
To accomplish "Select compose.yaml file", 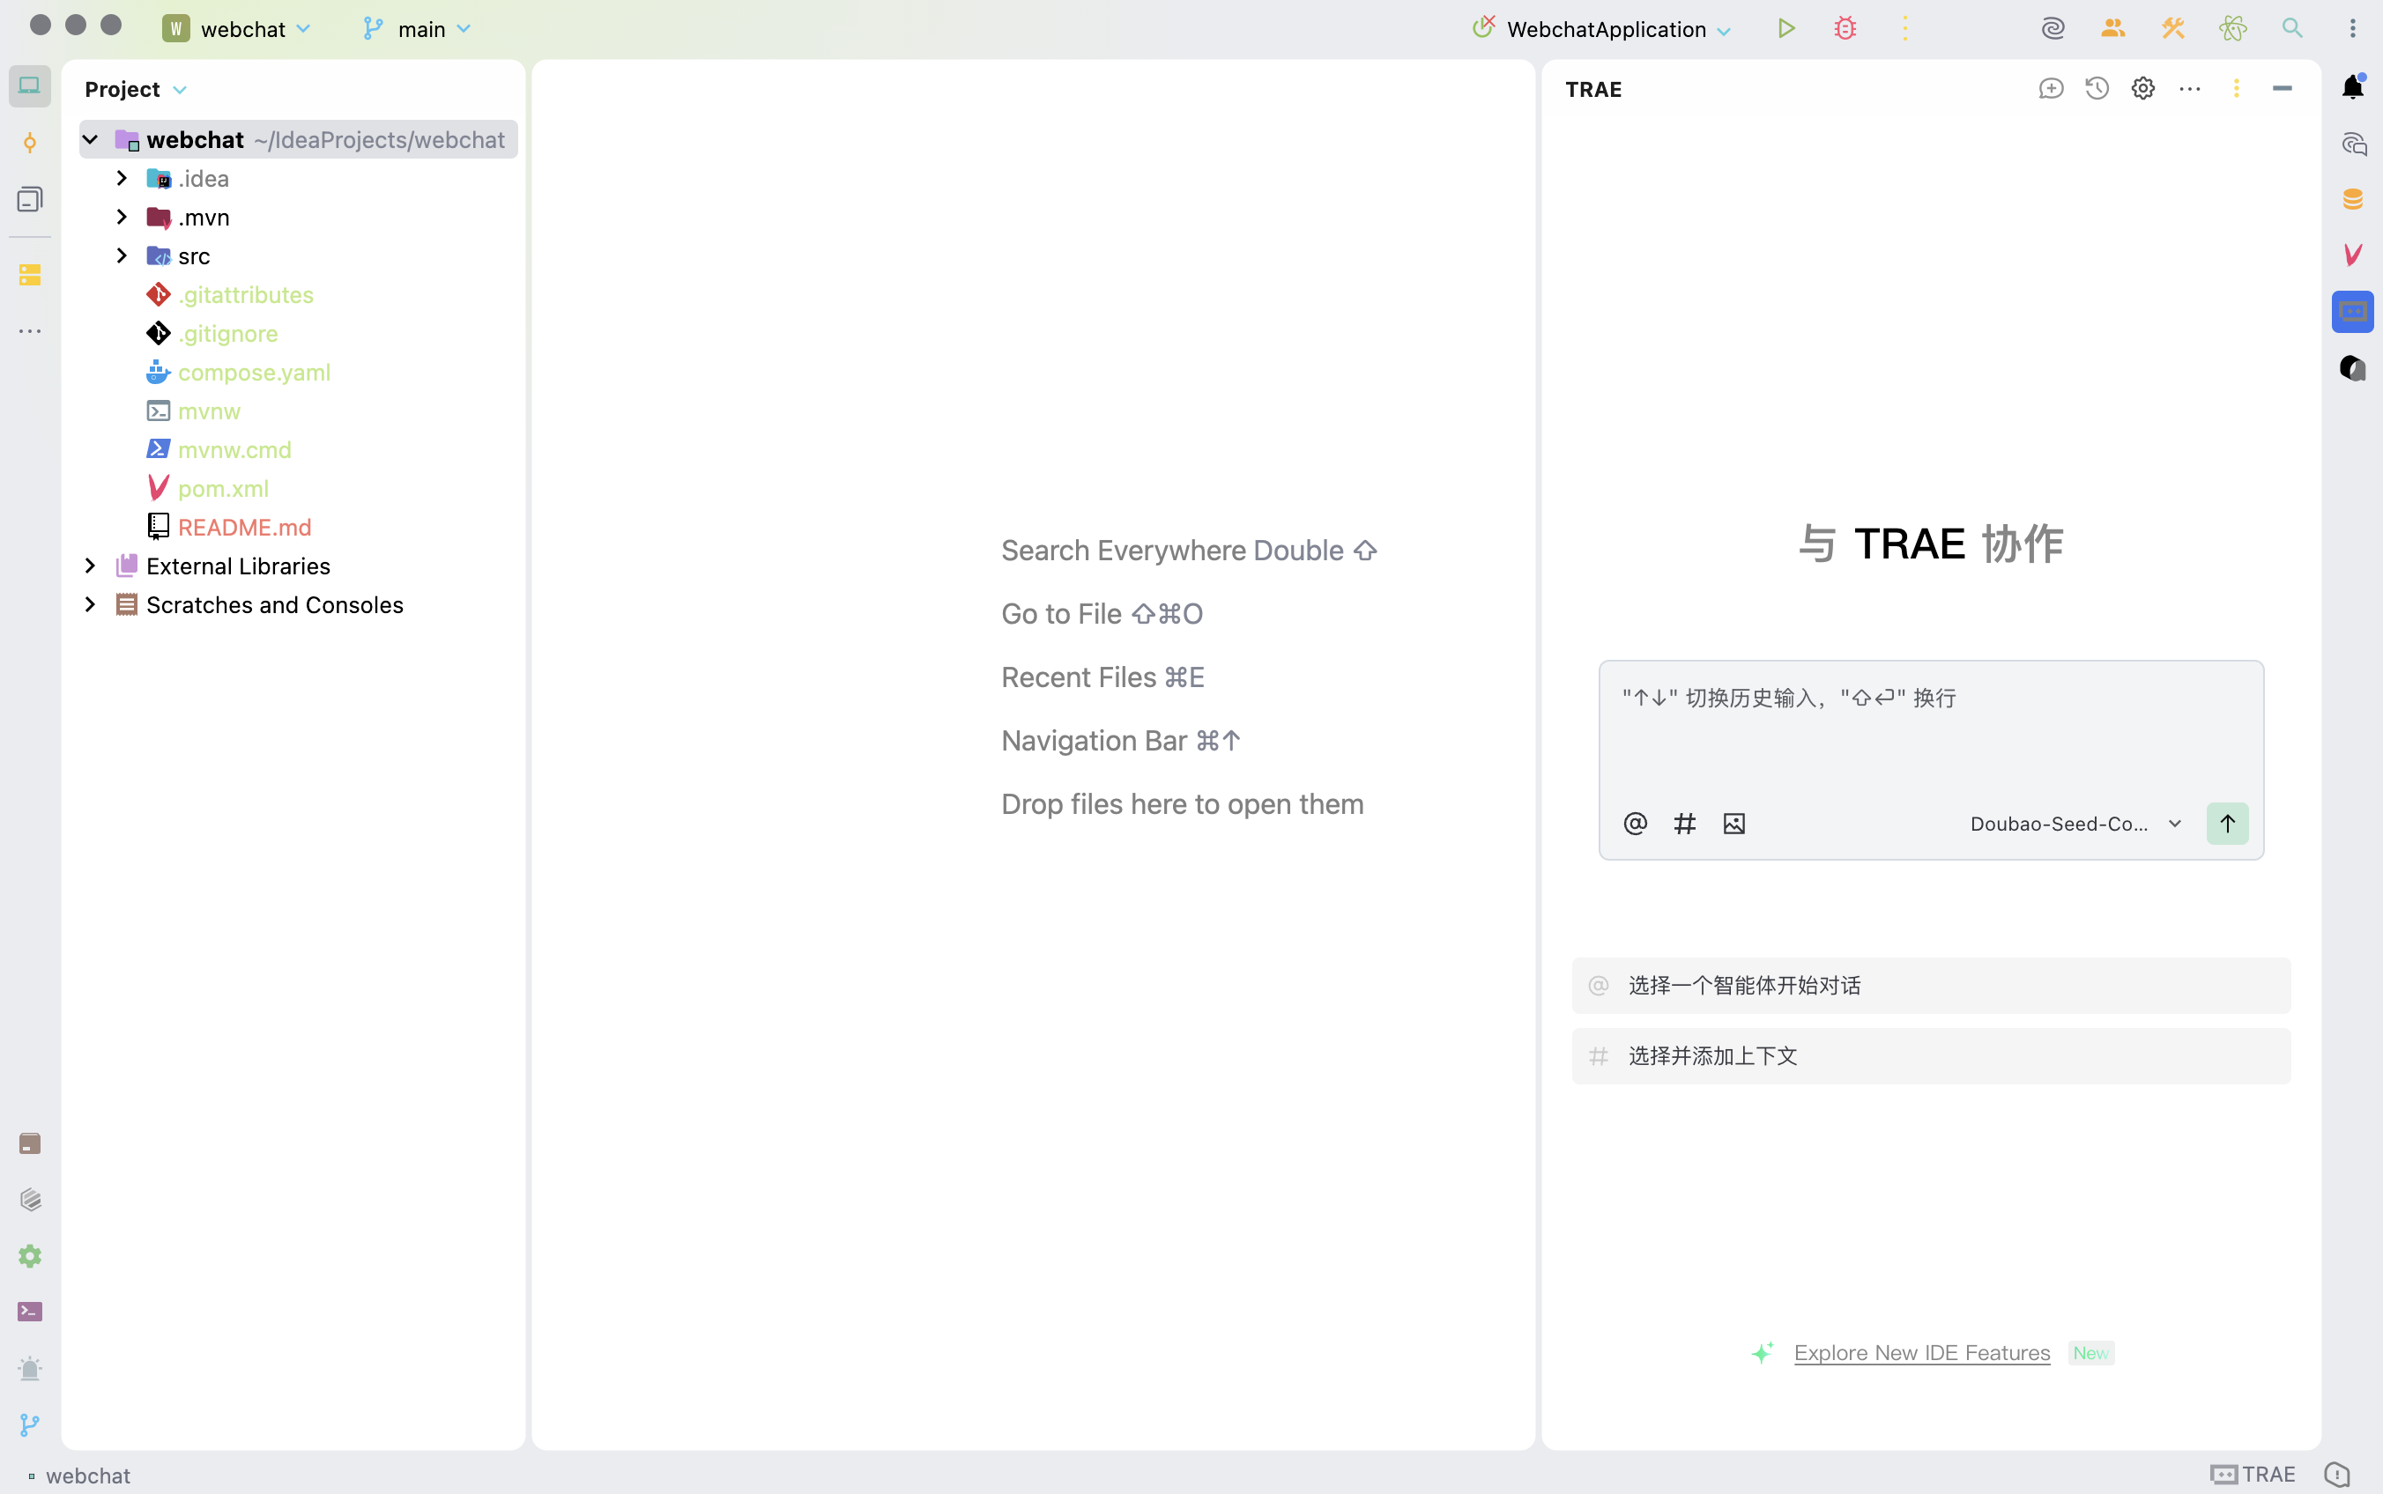I will (x=254, y=372).
